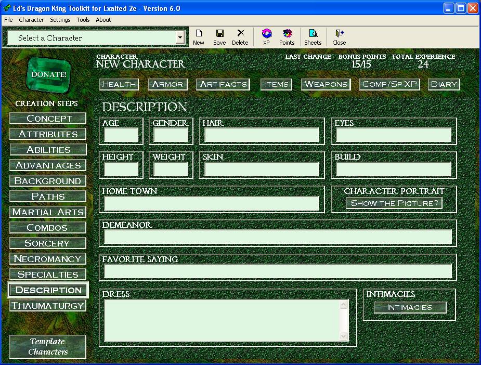This screenshot has width=481, height=365.
Task: Go to the Concept creation step
Action: pos(48,119)
